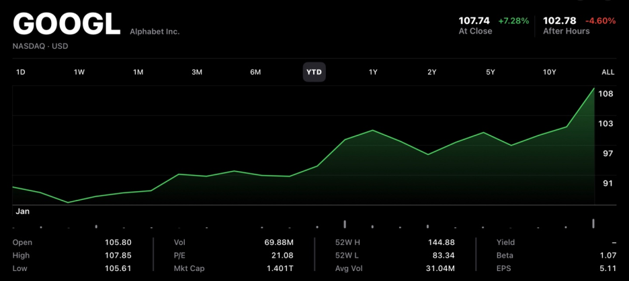The width and height of the screenshot is (629, 281).
Task: Show ALL price history
Action: tap(607, 72)
